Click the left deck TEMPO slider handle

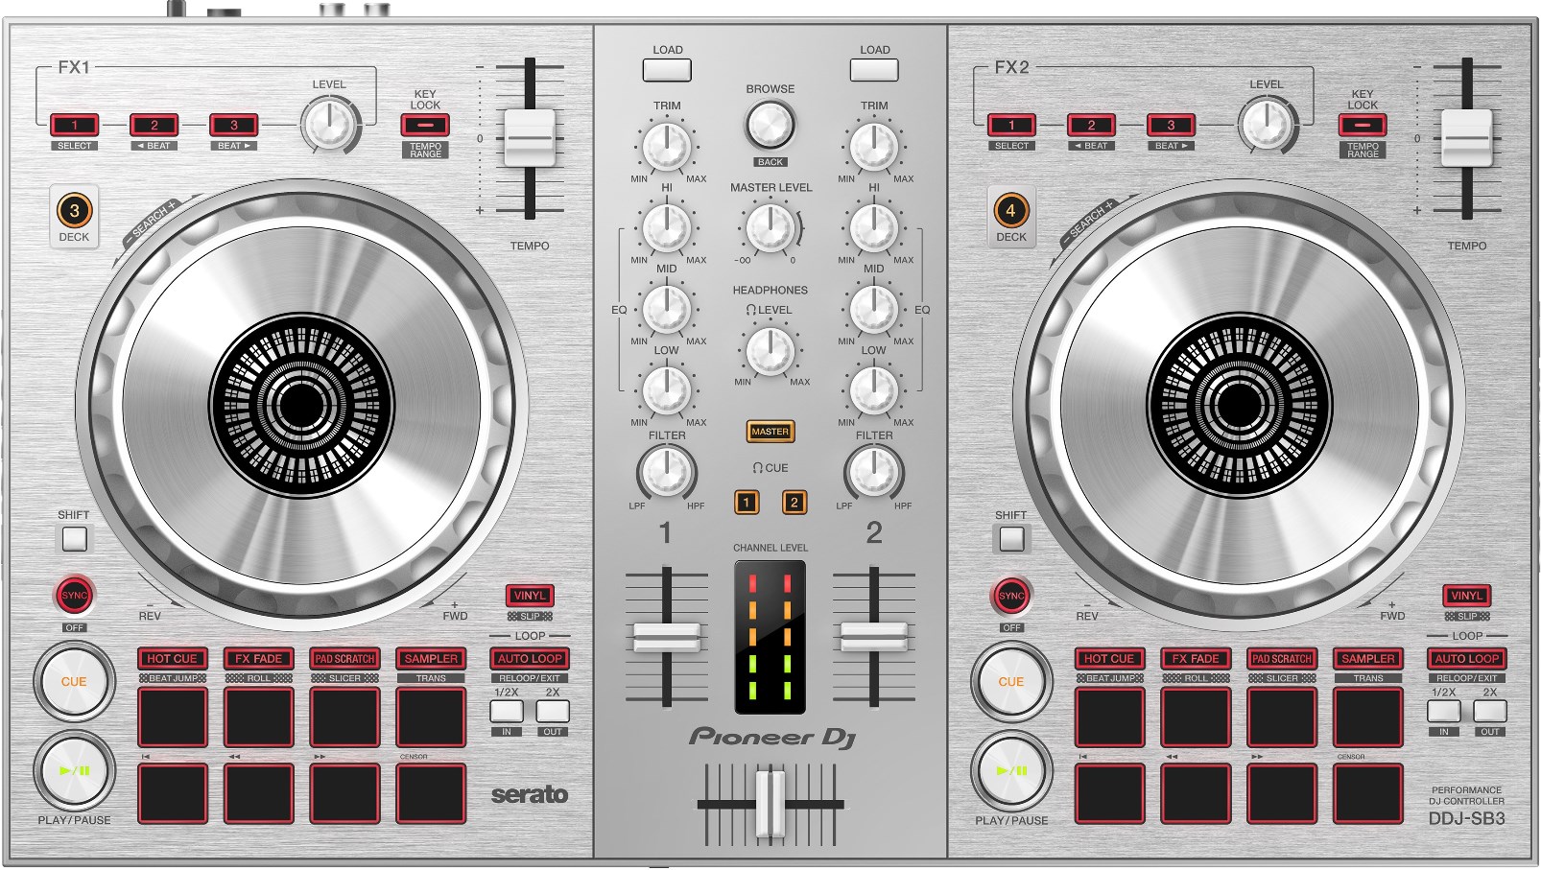530,137
